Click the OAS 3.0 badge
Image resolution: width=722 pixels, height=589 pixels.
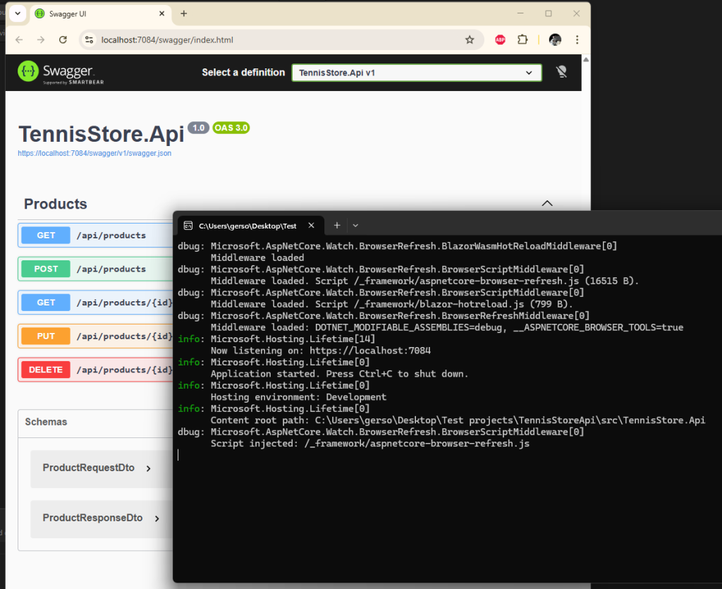231,128
